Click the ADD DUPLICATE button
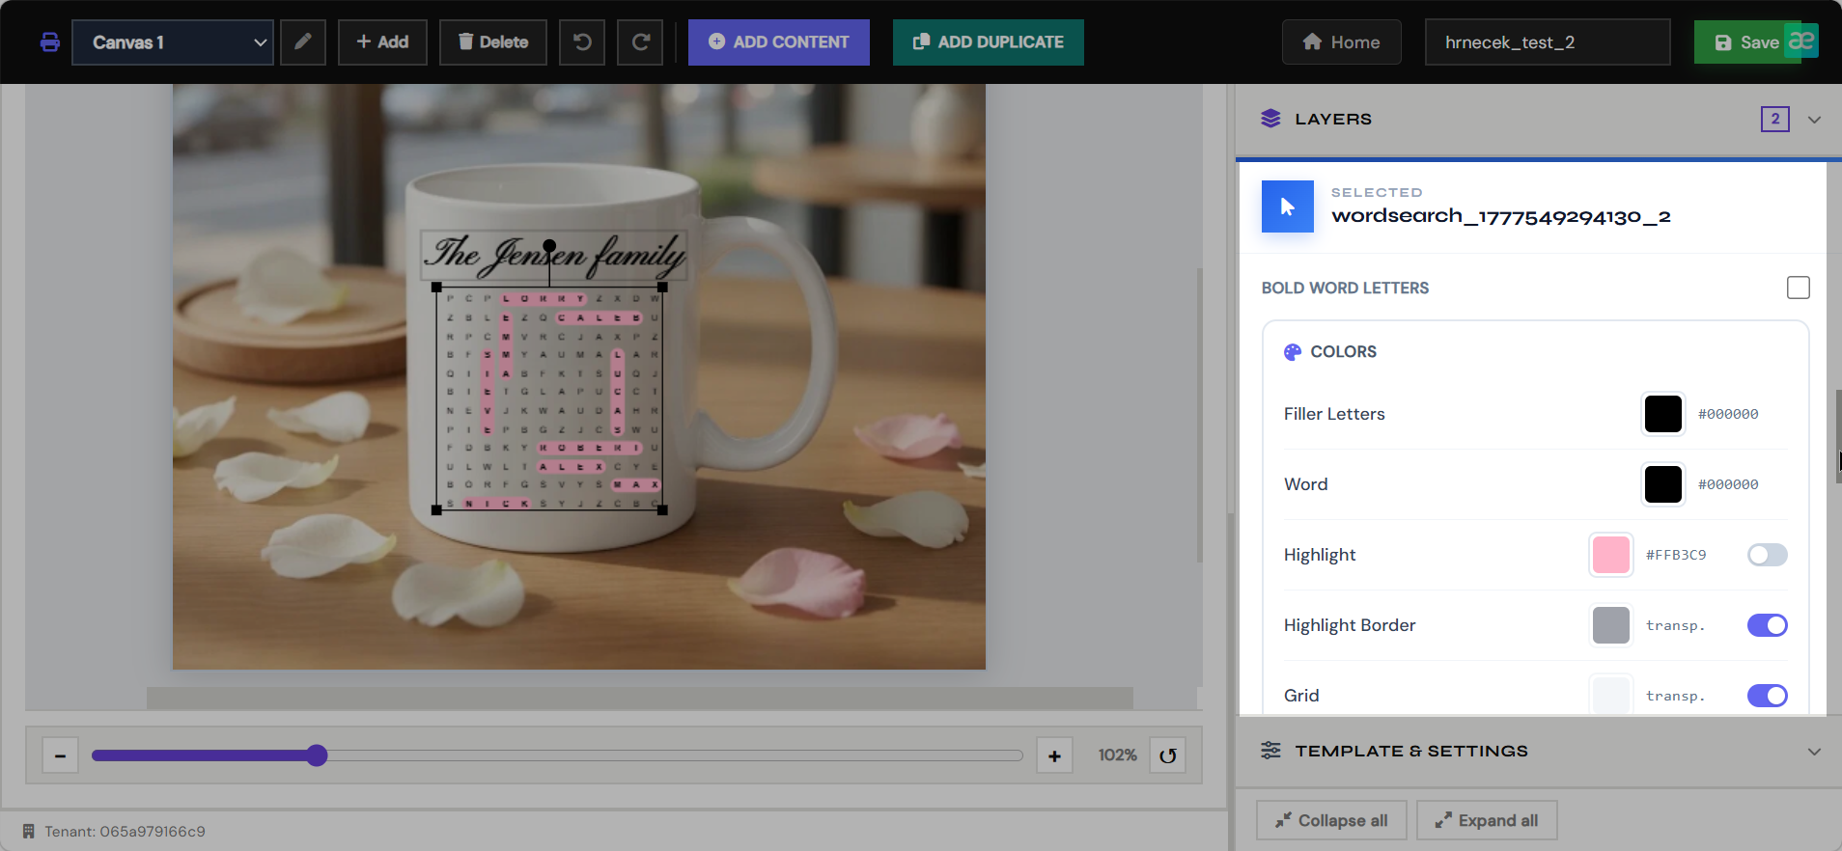Viewport: 1842px width, 851px height. 989,42
